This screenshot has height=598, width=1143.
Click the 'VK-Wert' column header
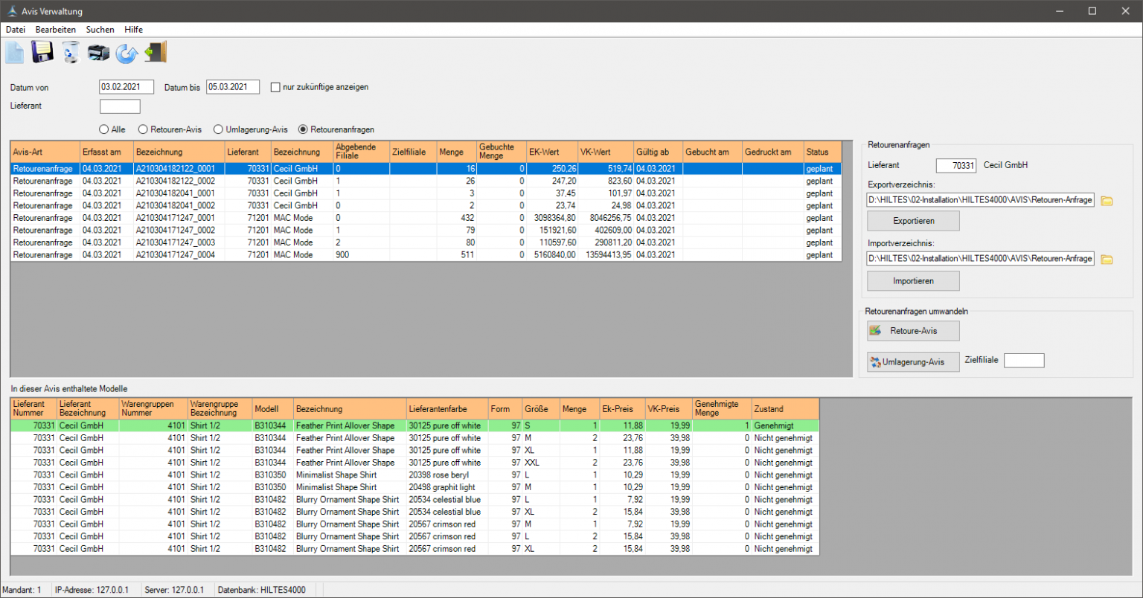click(x=605, y=152)
